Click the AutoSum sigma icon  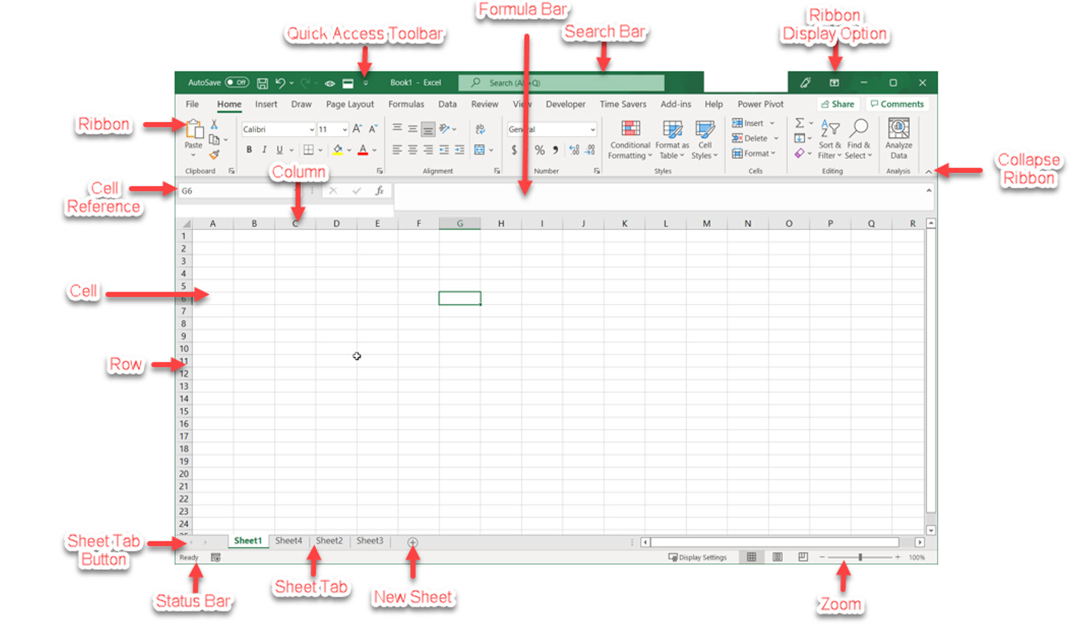(x=799, y=123)
